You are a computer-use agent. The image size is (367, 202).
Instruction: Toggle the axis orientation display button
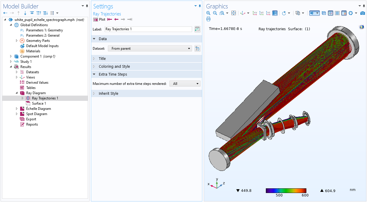pyautogui.click(x=331, y=13)
